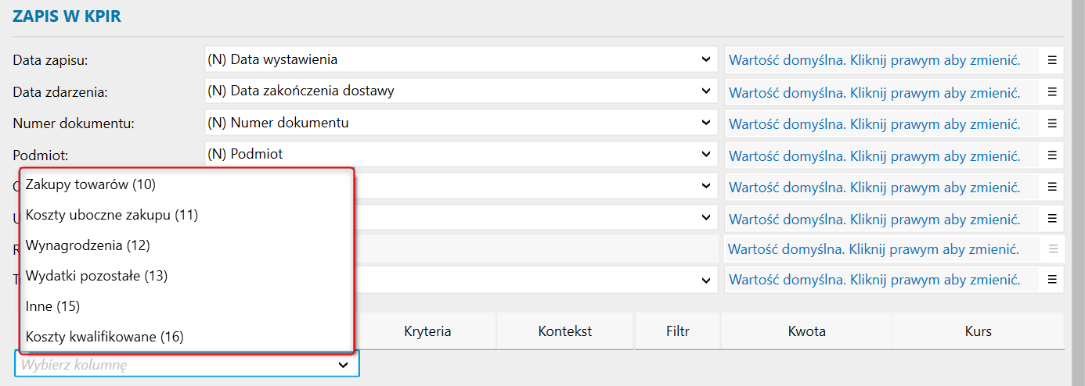Open hamburger menu for Numer dokumentu row
Image resolution: width=1085 pixels, height=386 pixels.
click(x=1052, y=123)
